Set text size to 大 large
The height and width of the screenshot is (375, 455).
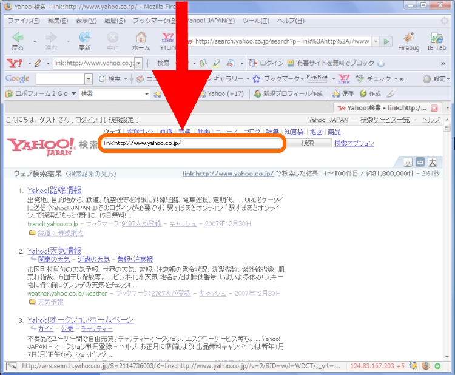tap(432, 163)
